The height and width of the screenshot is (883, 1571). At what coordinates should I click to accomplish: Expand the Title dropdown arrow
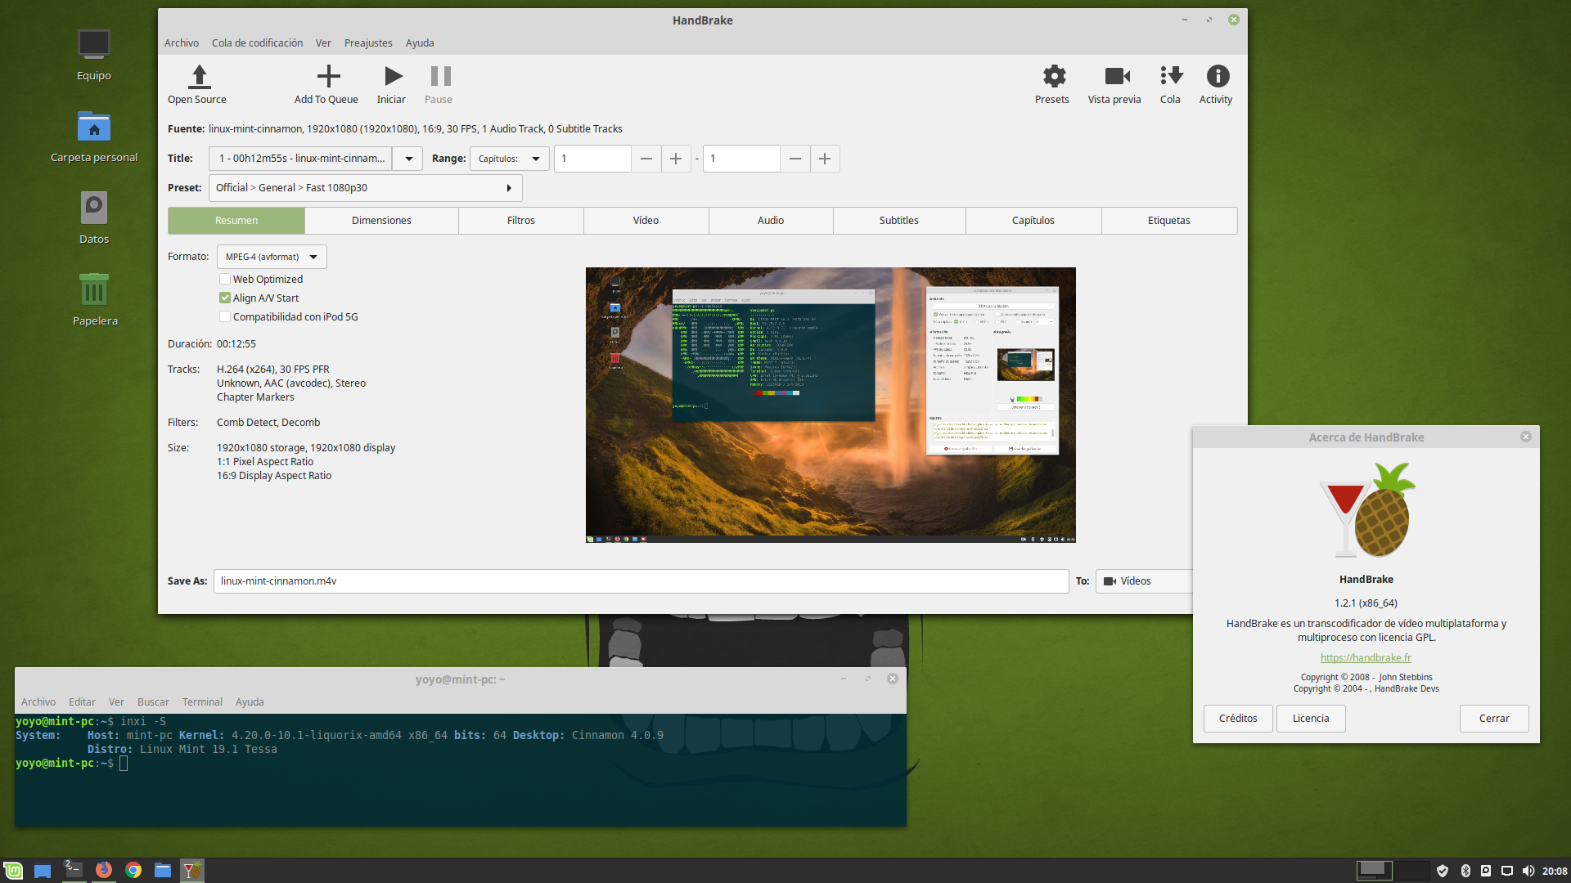(x=408, y=159)
